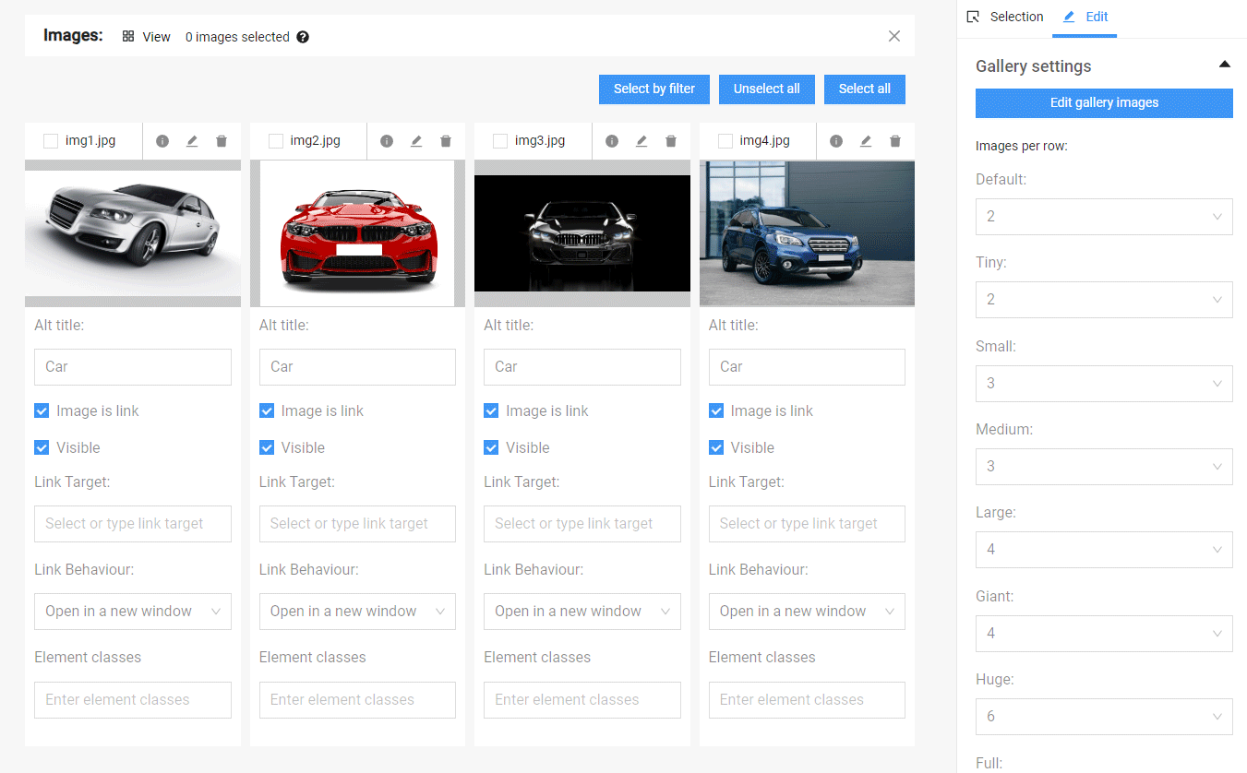The width and height of the screenshot is (1247, 773).
Task: Select the img1.jpg checkbox
Action: [51, 141]
